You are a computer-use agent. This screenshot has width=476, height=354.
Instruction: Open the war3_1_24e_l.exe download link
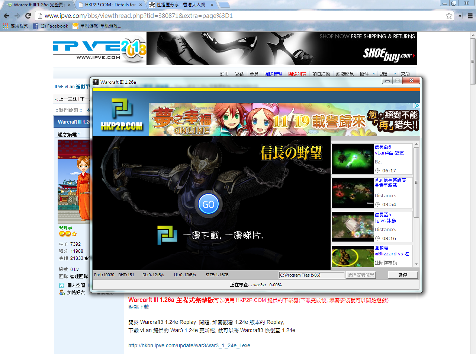click(189, 345)
